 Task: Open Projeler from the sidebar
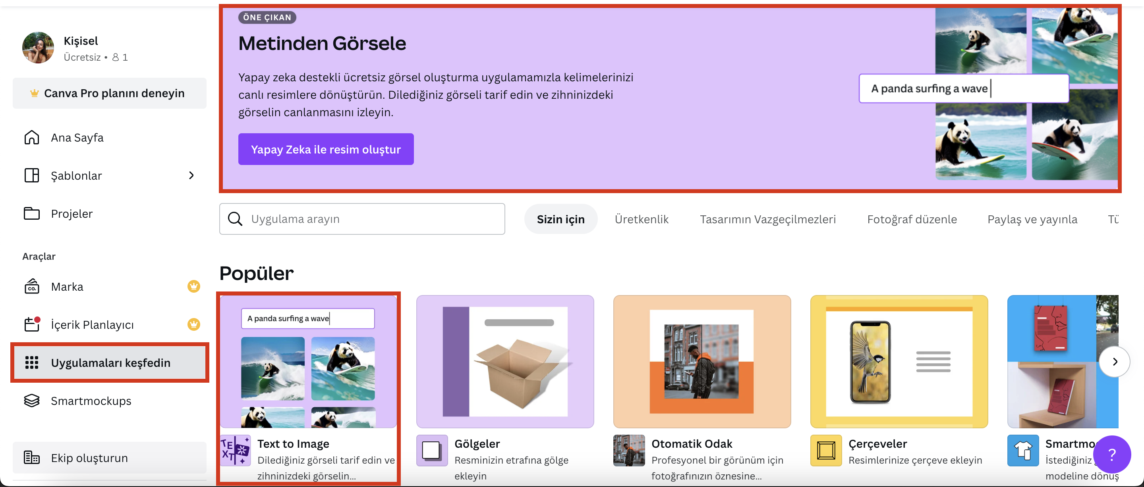pyautogui.click(x=110, y=214)
